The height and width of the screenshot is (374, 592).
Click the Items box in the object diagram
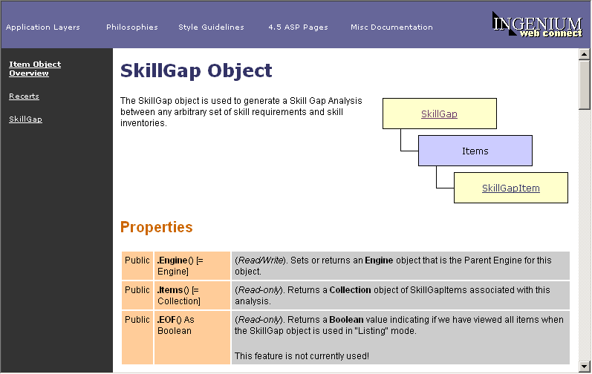click(475, 151)
